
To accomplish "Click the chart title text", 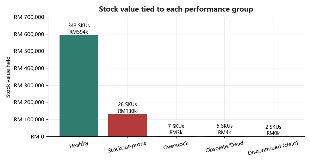I will (x=176, y=9).
